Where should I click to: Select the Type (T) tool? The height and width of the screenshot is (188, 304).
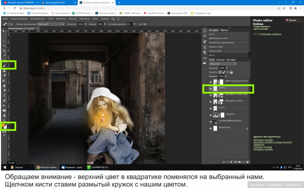click(4, 96)
